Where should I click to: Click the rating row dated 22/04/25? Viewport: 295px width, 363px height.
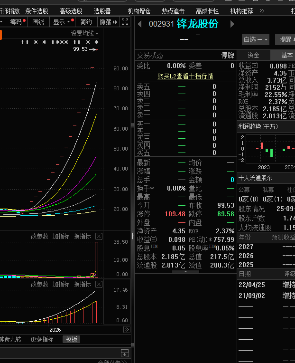267,285
